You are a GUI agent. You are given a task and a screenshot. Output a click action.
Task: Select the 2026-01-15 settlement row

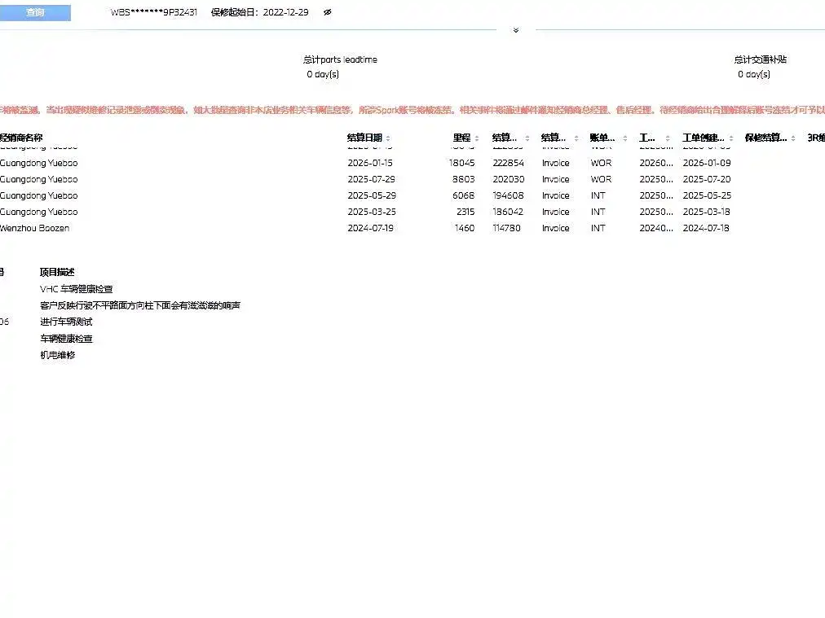coord(369,163)
